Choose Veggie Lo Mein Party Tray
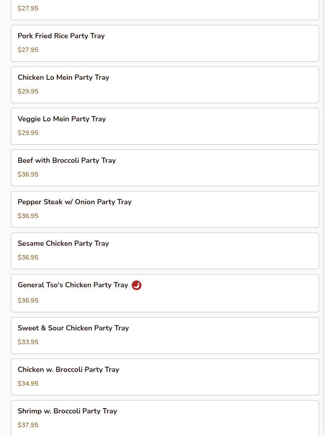The image size is (332, 436). click(x=62, y=119)
